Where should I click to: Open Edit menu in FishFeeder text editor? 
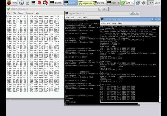[x=14, y=13]
